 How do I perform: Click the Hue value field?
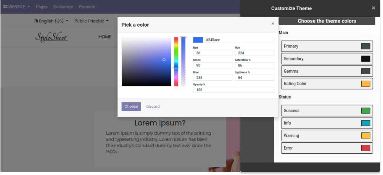pyautogui.click(x=254, y=53)
